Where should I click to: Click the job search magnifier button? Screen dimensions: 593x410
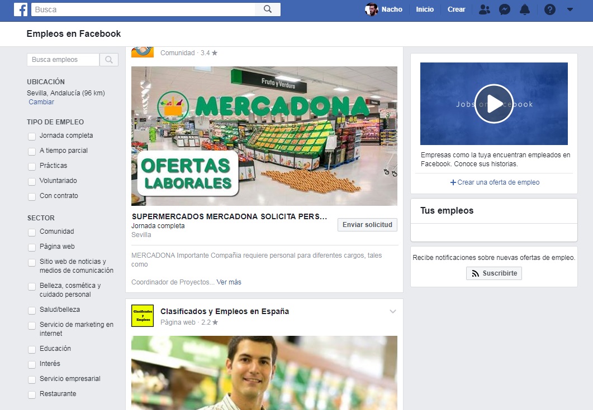tap(109, 60)
